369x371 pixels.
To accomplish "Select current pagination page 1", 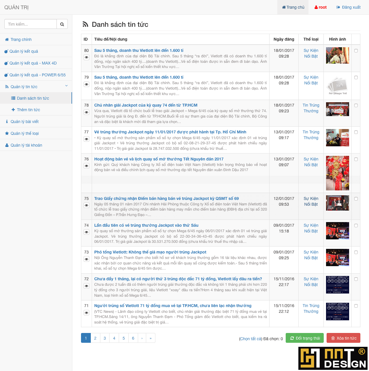I will tap(86, 338).
